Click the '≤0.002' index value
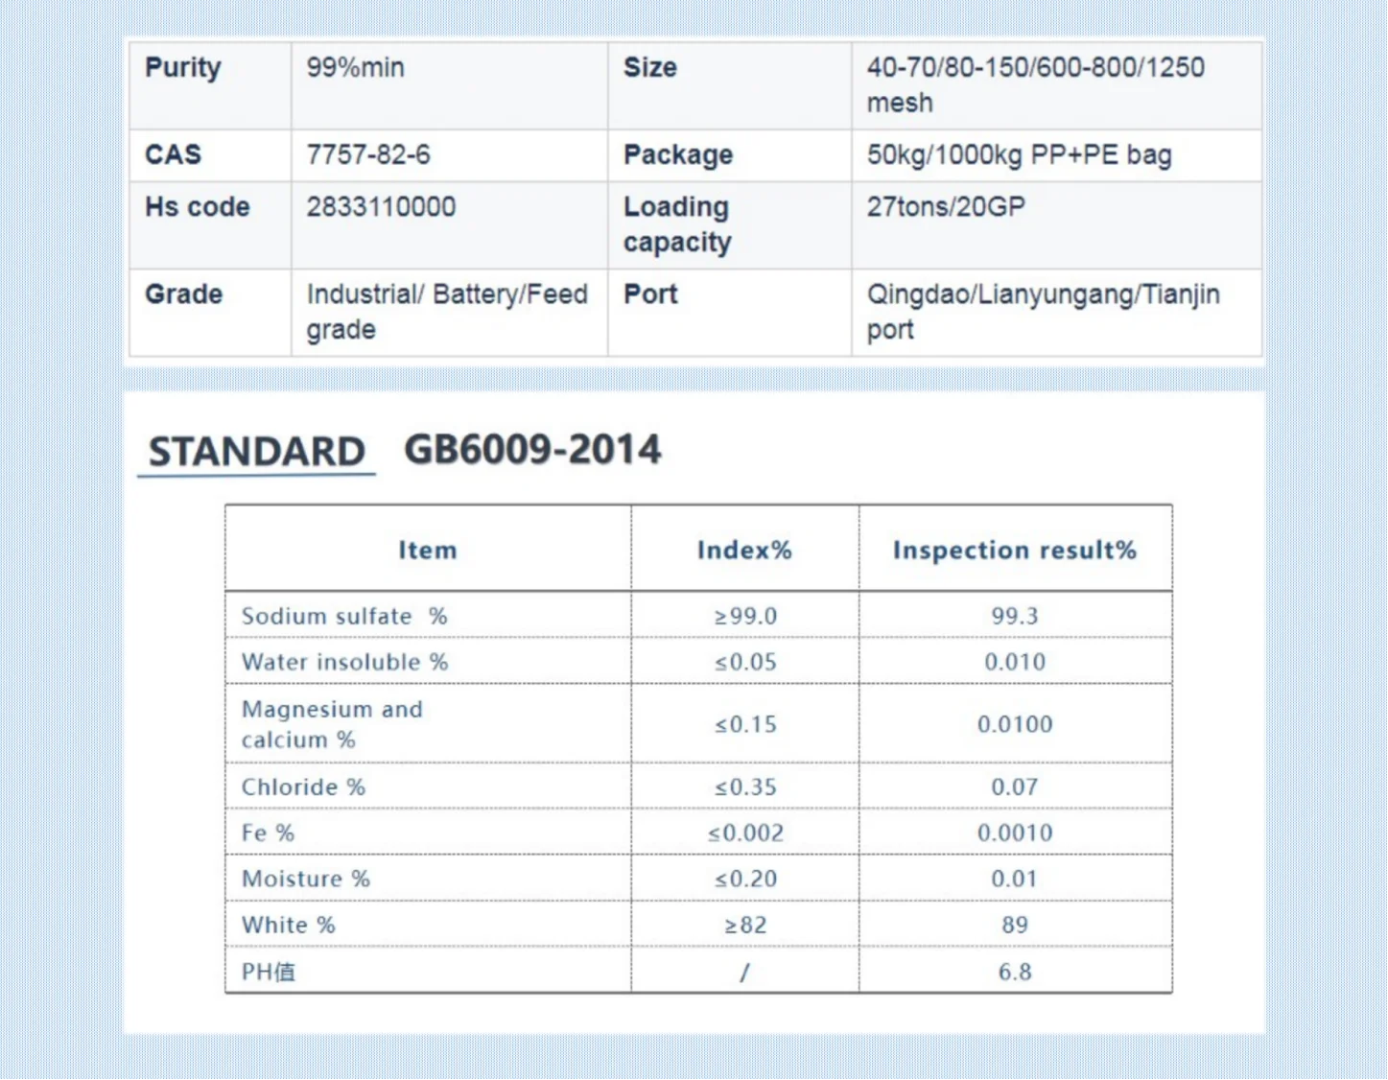 [x=745, y=833]
